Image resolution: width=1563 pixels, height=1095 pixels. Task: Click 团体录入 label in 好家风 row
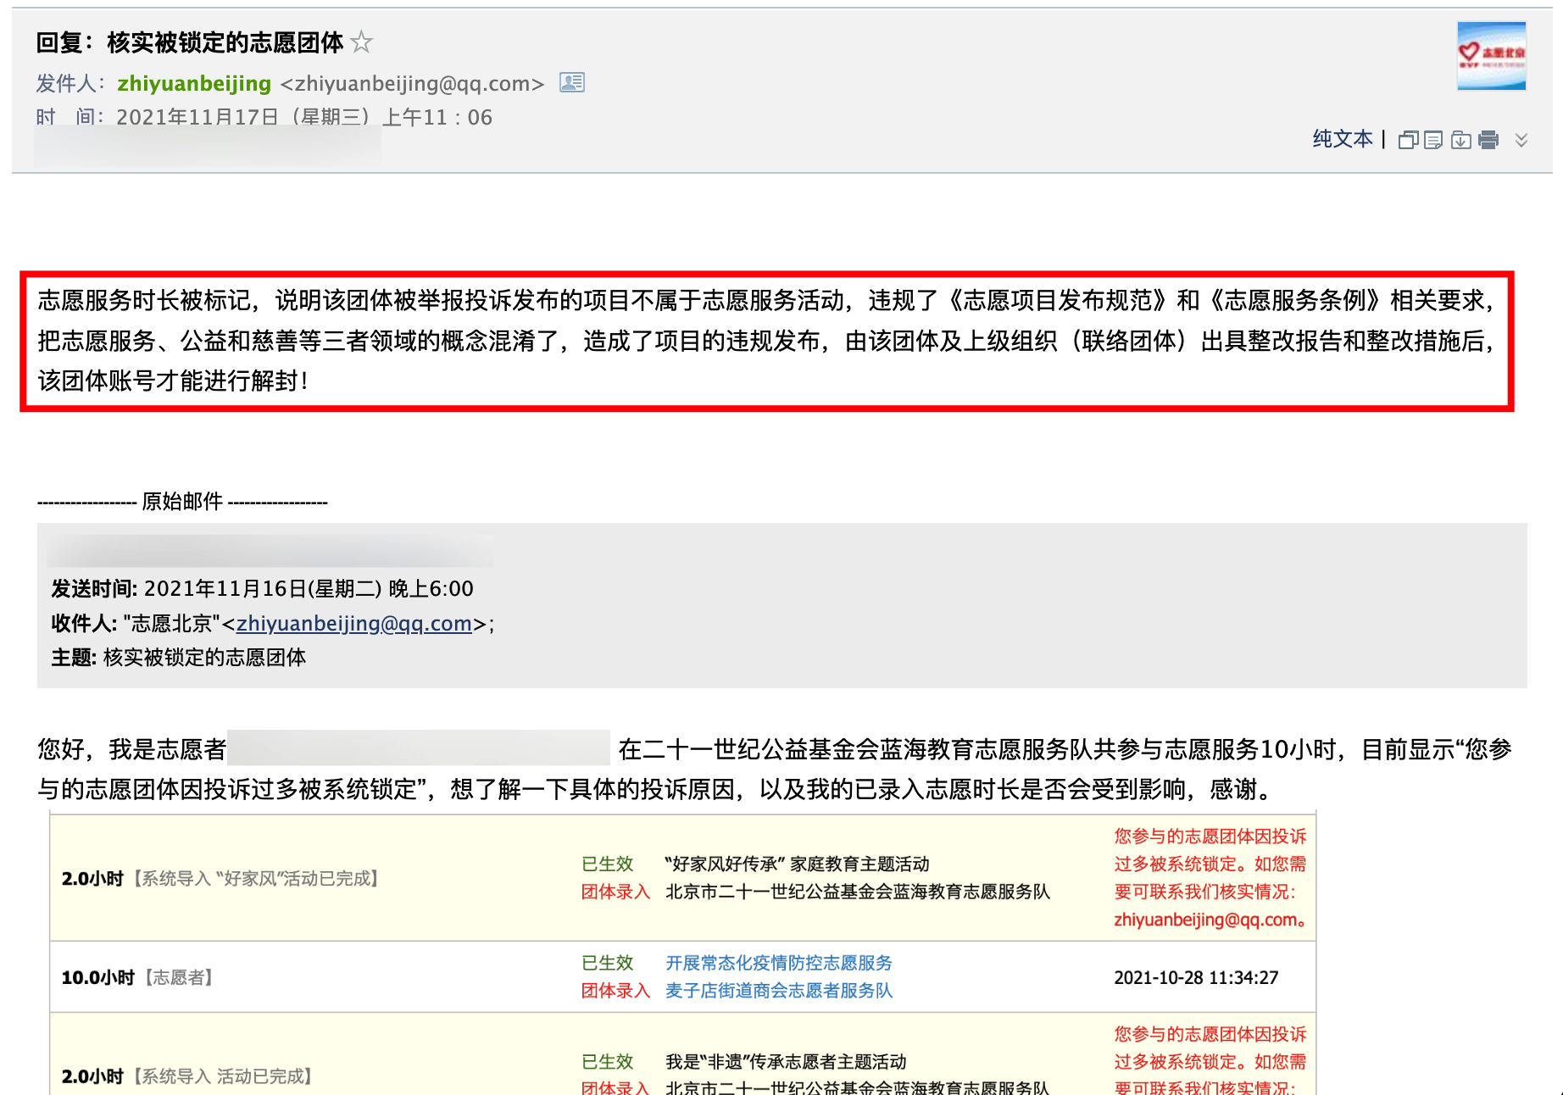(615, 892)
